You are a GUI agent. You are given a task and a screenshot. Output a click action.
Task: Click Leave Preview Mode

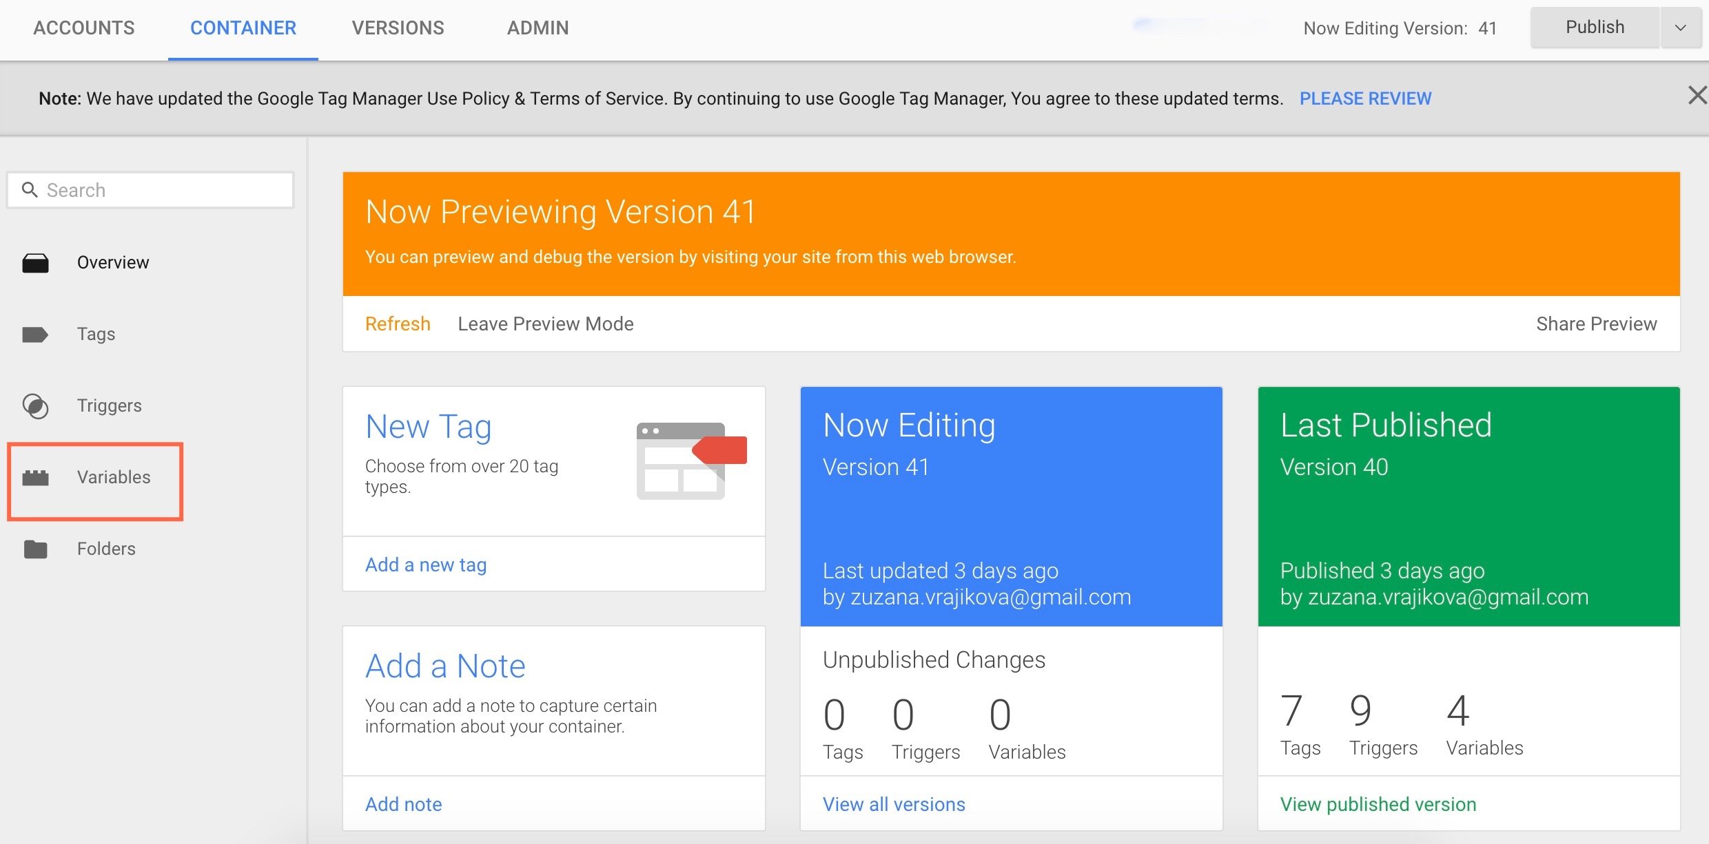(x=546, y=324)
